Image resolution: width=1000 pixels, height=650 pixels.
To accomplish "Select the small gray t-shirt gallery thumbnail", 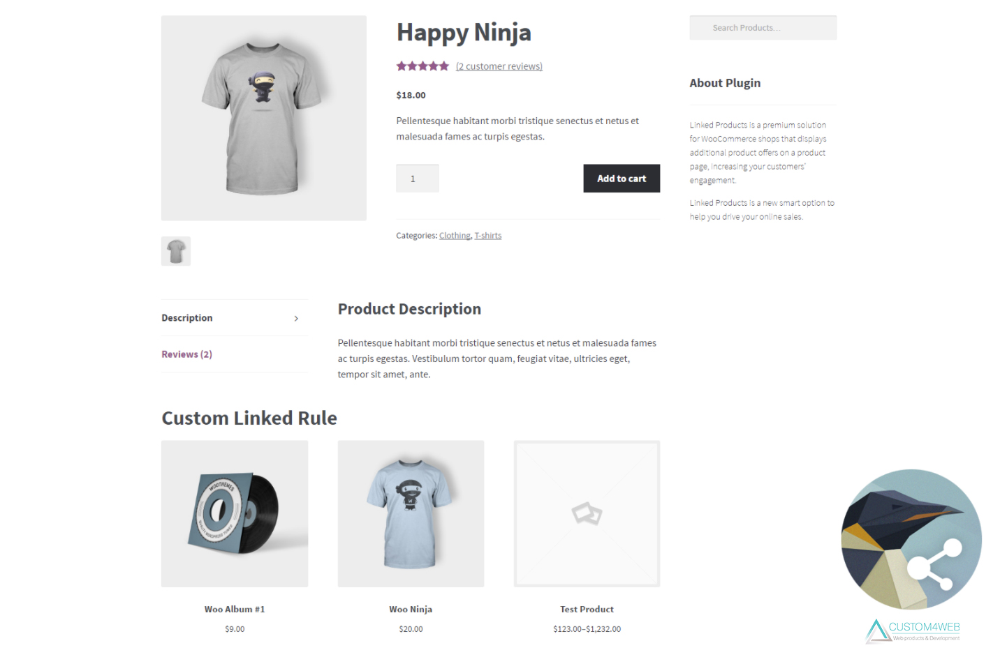I will click(x=176, y=251).
